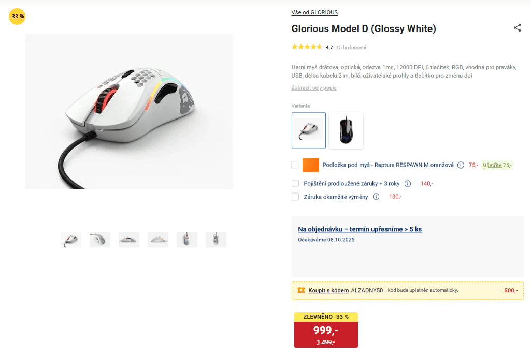Select the black mouse variant
This screenshot has height=356, width=531.
pos(346,130)
